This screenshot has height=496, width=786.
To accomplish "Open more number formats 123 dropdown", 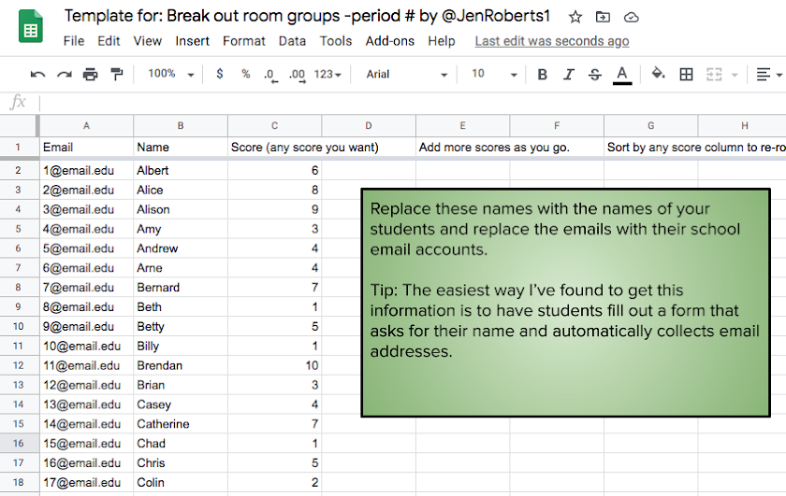I will (x=327, y=74).
